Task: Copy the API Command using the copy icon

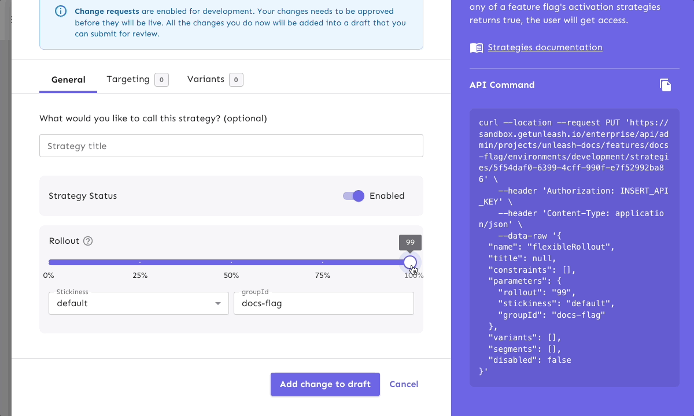Action: click(x=665, y=84)
